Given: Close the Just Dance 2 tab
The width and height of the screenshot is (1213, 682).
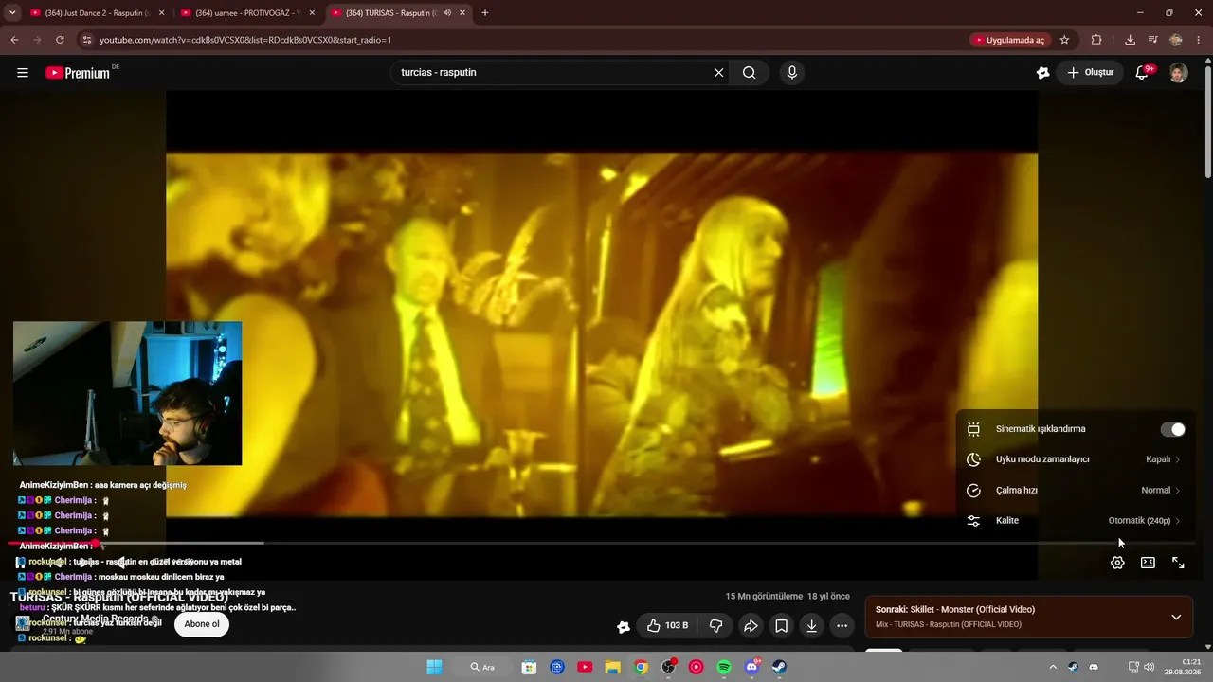Looking at the screenshot, I should tap(161, 13).
